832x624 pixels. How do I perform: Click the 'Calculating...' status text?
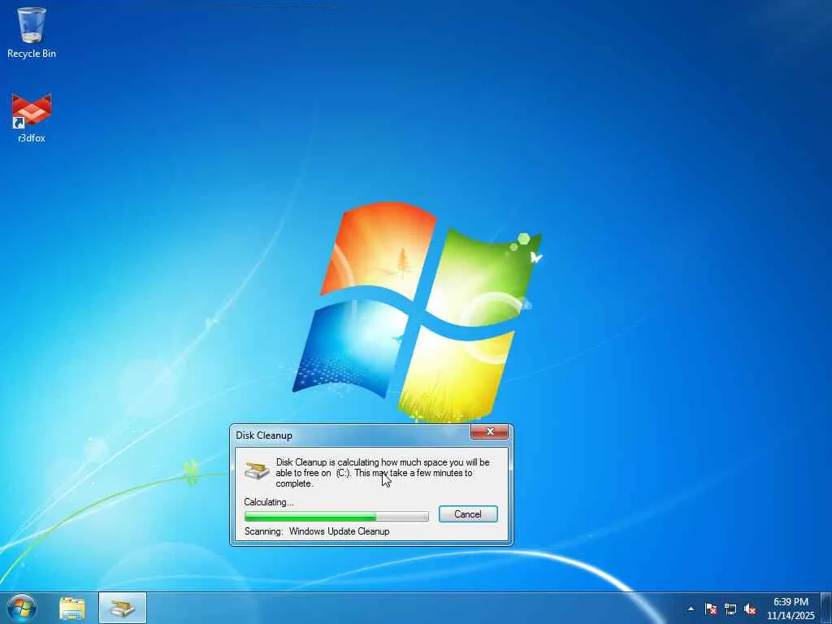click(268, 502)
